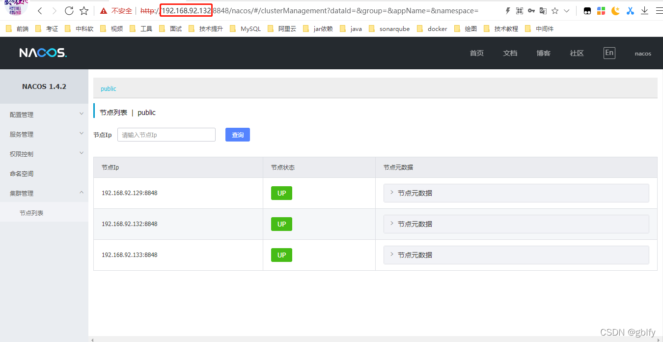Image resolution: width=663 pixels, height=342 pixels.
Task: Expand 服务管理 sidebar menu
Action: pos(44,134)
